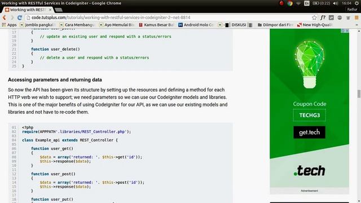Viewport: 361px width, 203px height.
Task: Click the get.tech button in the ad
Action: 309,133
